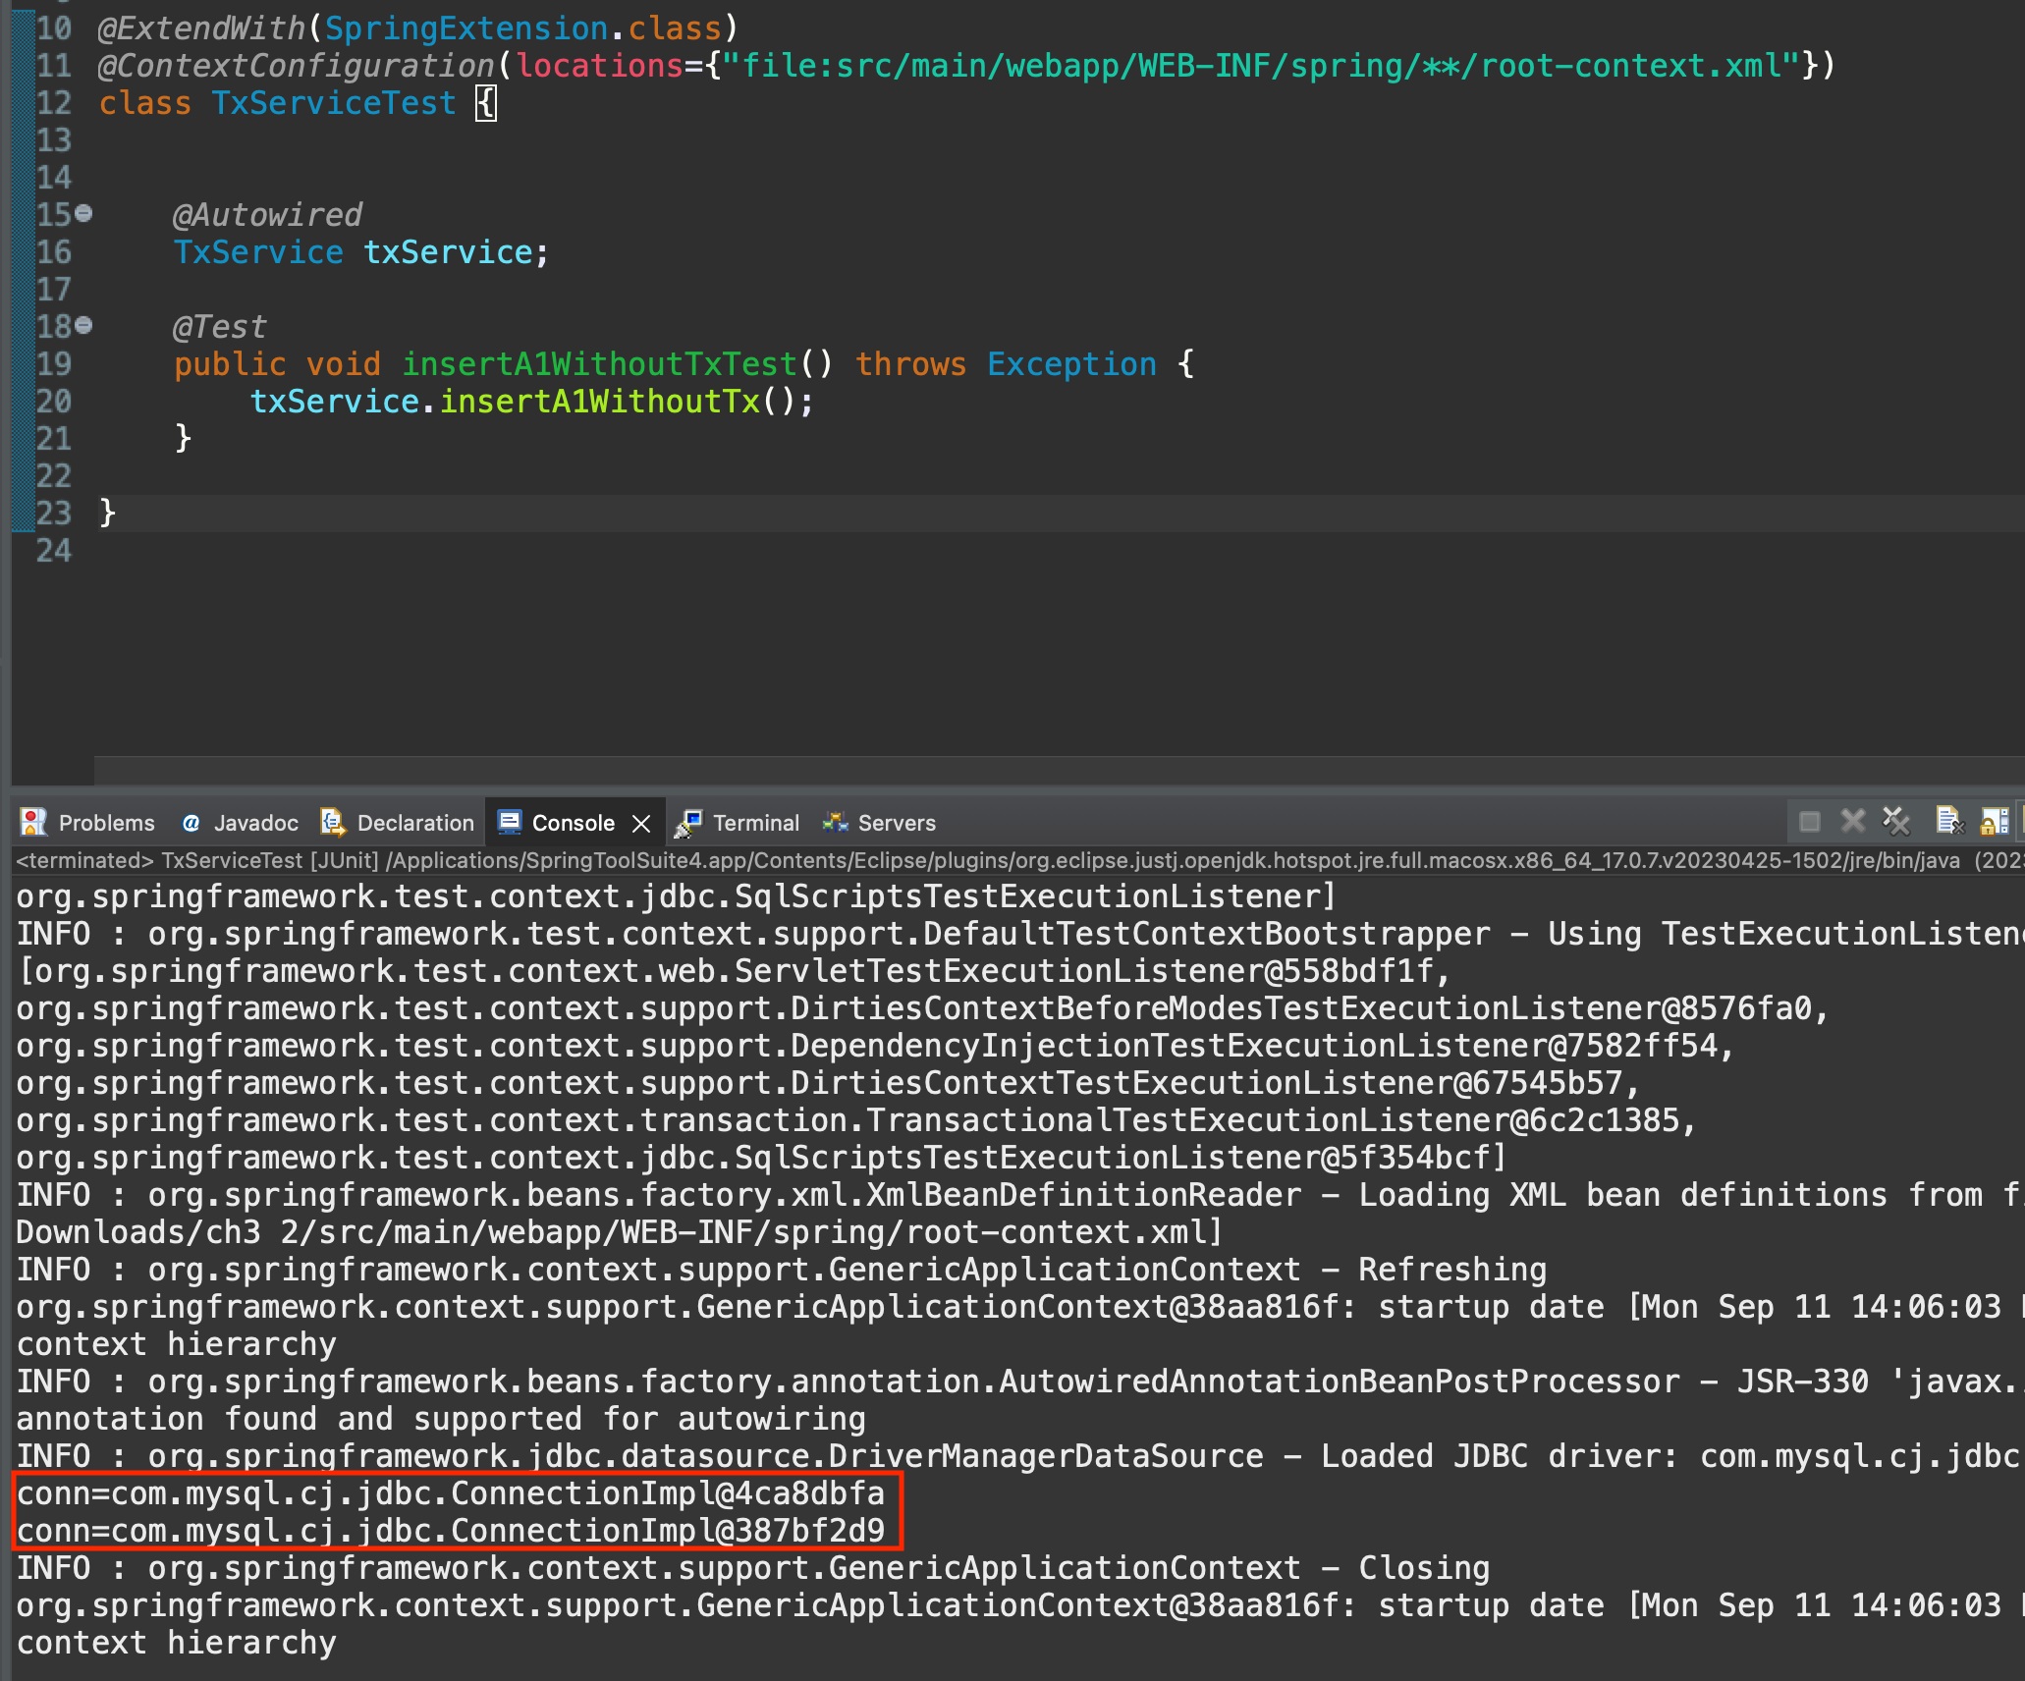Click the insertA1WithoutTxTest method name
The height and width of the screenshot is (1681, 2025).
(599, 364)
